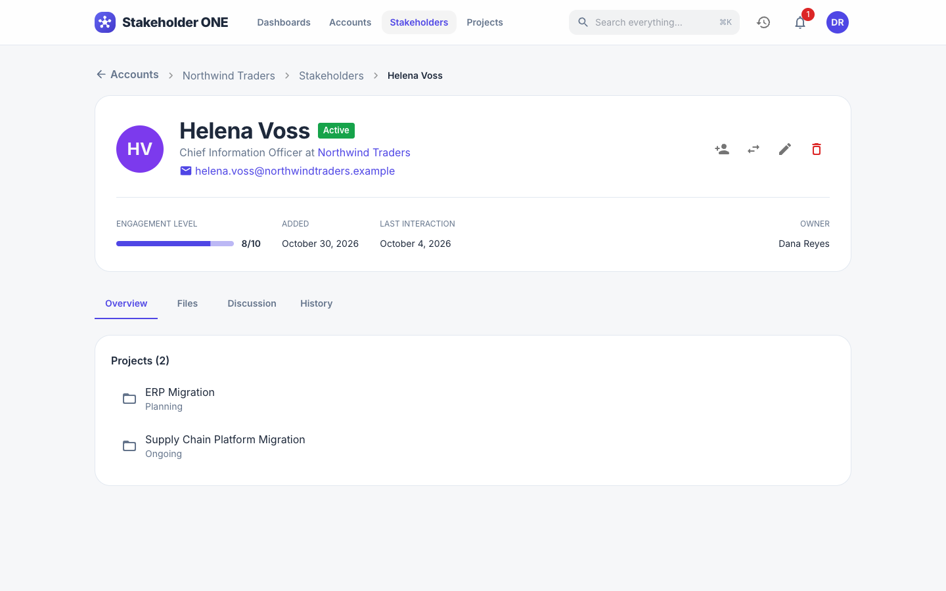Click the red trash delete icon

tap(817, 149)
